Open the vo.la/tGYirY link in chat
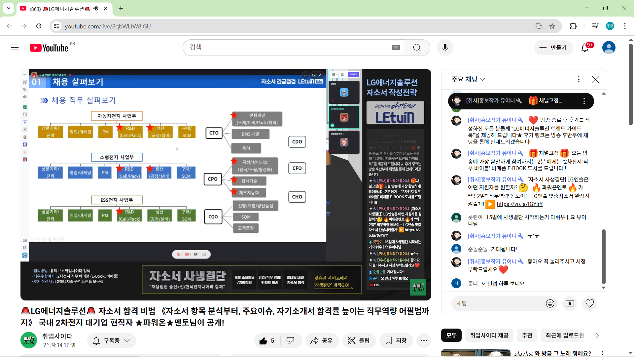Screen dimensions: 634x357 (520, 204)
